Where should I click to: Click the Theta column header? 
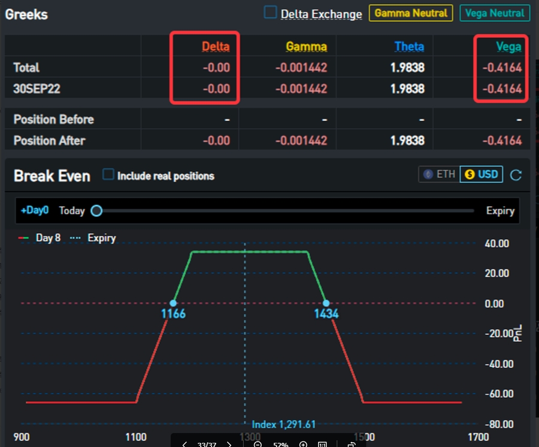pyautogui.click(x=409, y=47)
